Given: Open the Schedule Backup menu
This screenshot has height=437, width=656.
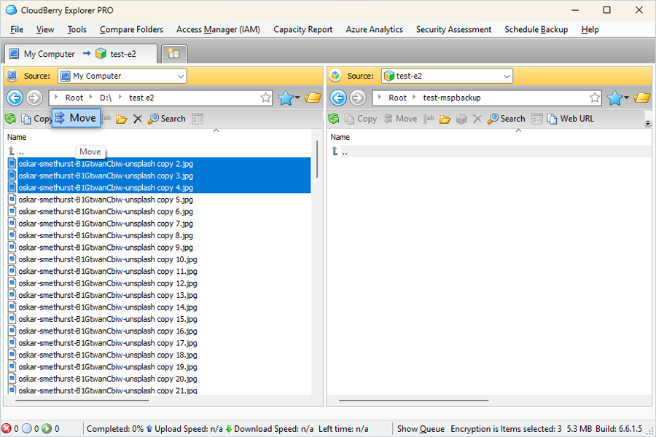Looking at the screenshot, I should click(x=536, y=30).
